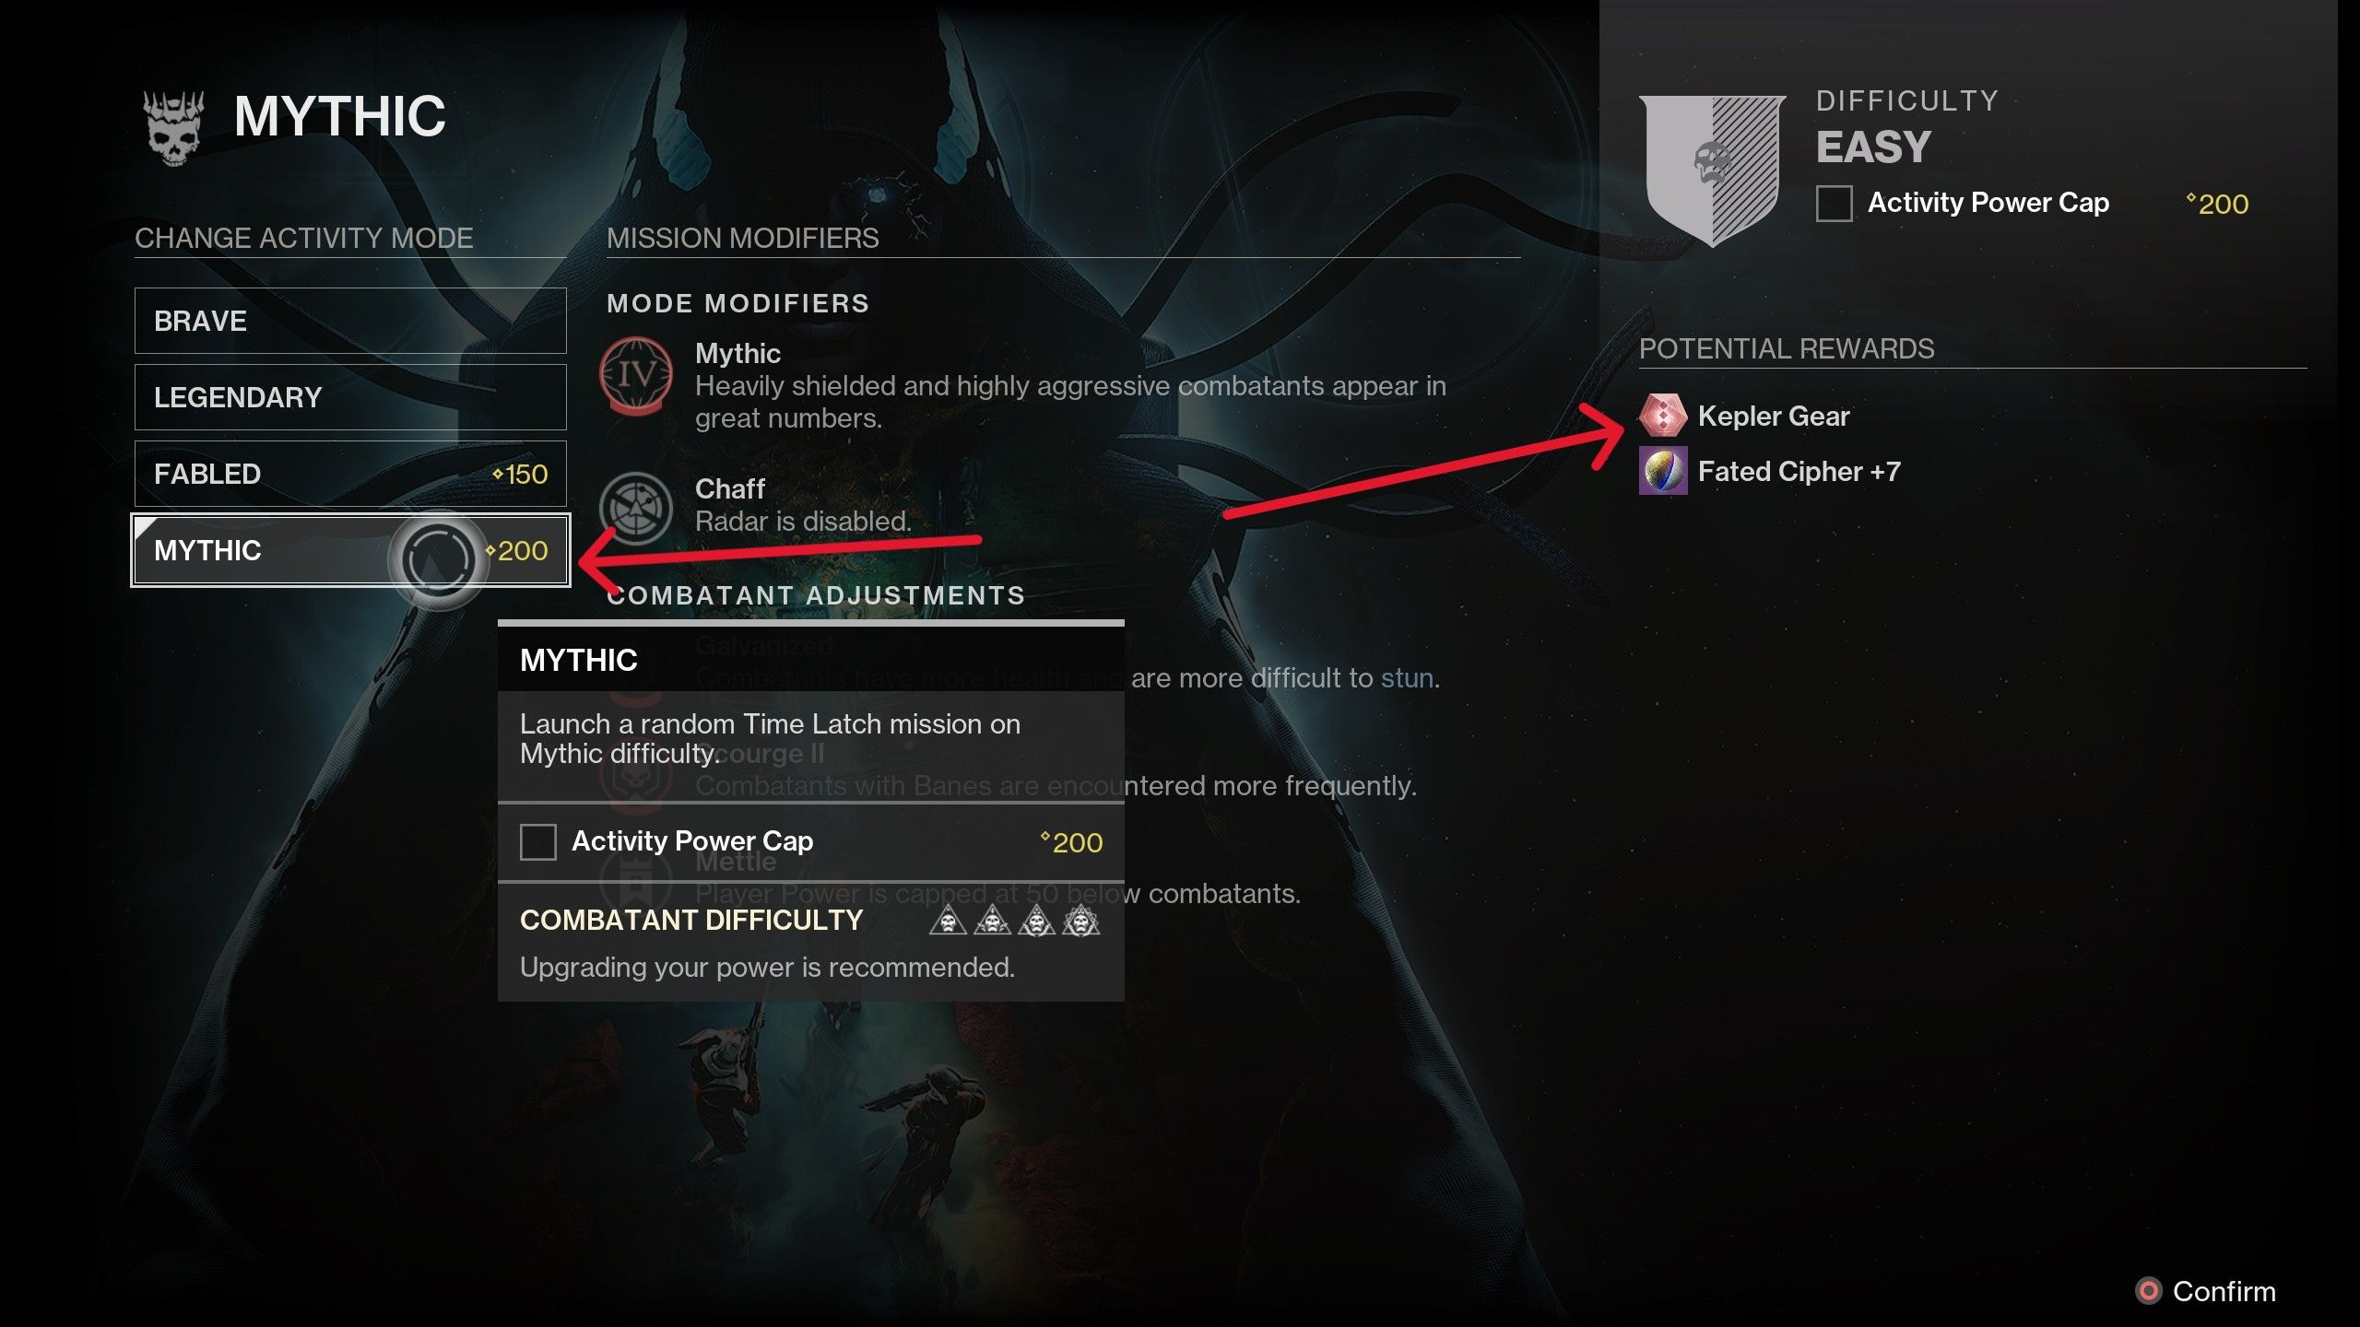Screen dimensions: 2360x1327
Task: Choose the Fabled 150 activity mode
Action: pyautogui.click(x=350, y=474)
